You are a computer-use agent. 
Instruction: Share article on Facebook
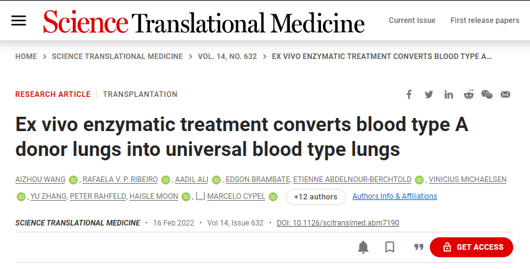click(409, 94)
